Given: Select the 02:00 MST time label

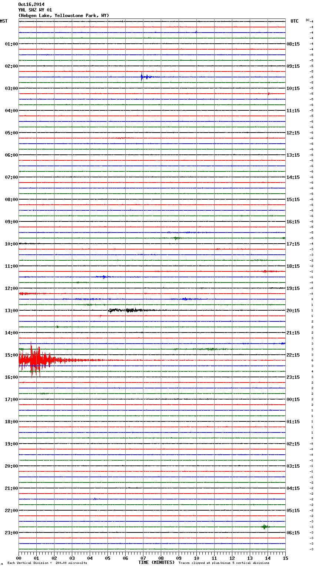Looking at the screenshot, I should 11,66.
